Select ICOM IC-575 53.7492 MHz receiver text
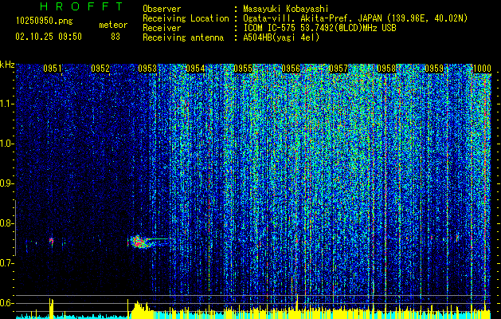The height and width of the screenshot is (319, 501). click(319, 28)
